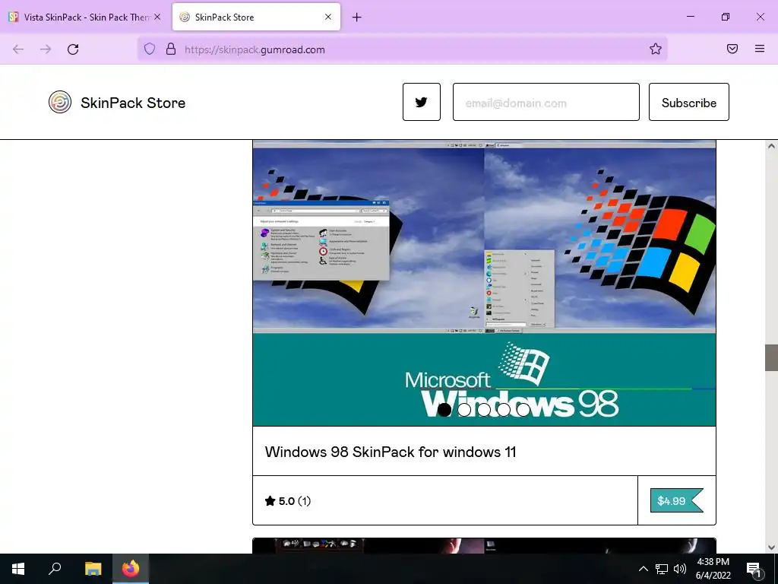Click the Firefox forward arrow
The width and height of the screenshot is (778, 584).
click(x=46, y=49)
